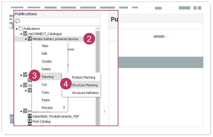Select Delete in the context menu
This screenshot has width=213, height=137.
(46, 69)
